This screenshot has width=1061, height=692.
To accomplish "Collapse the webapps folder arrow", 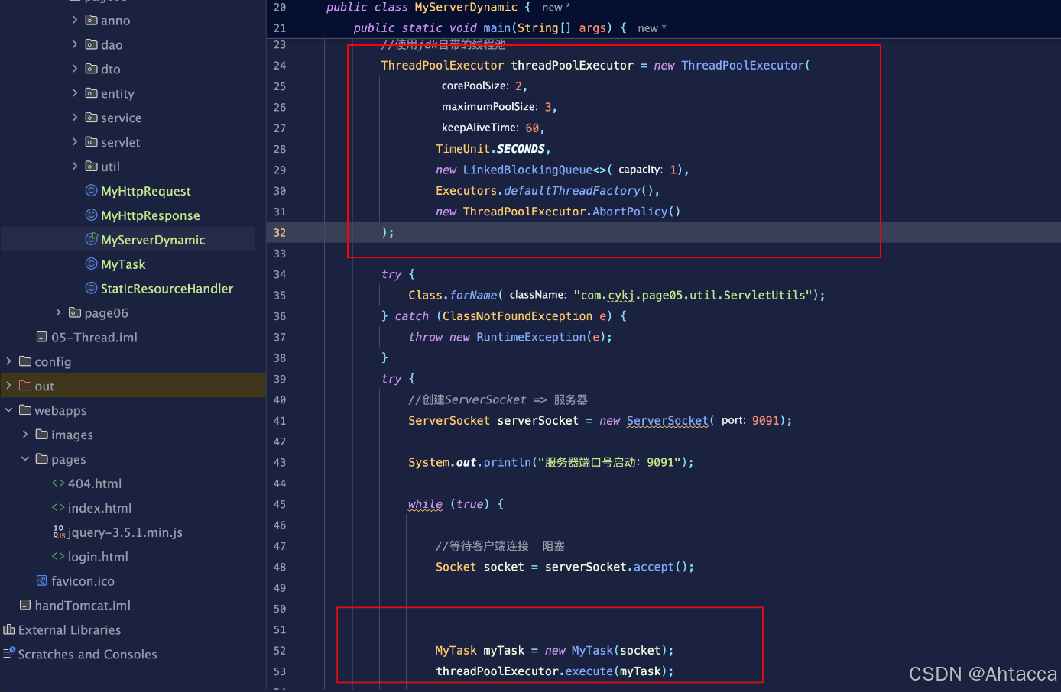I will (x=8, y=410).
